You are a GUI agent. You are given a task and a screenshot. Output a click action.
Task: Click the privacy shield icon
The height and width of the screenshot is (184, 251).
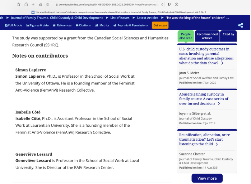[169, 5]
